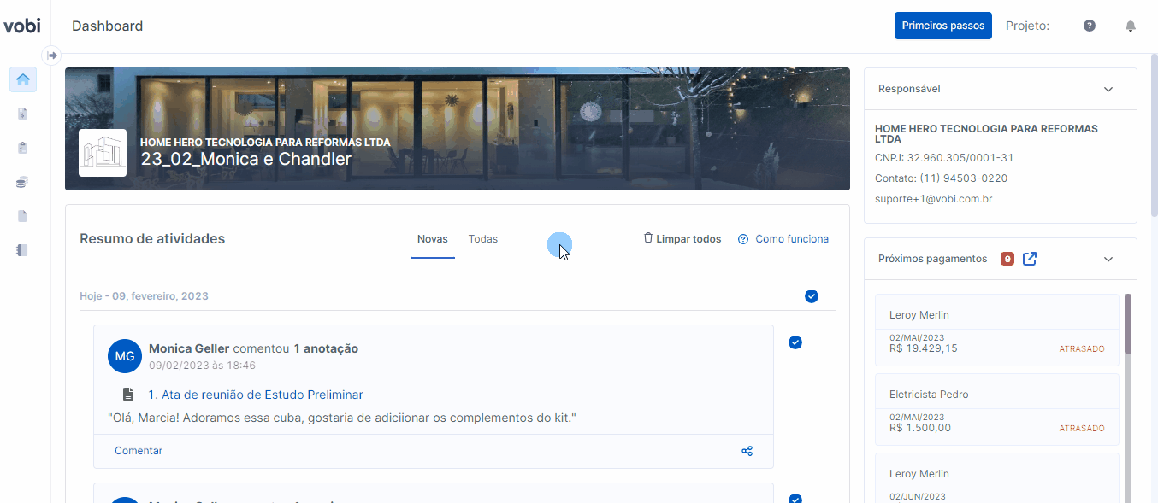Expand sidebar with the arrow toggle

click(x=52, y=55)
